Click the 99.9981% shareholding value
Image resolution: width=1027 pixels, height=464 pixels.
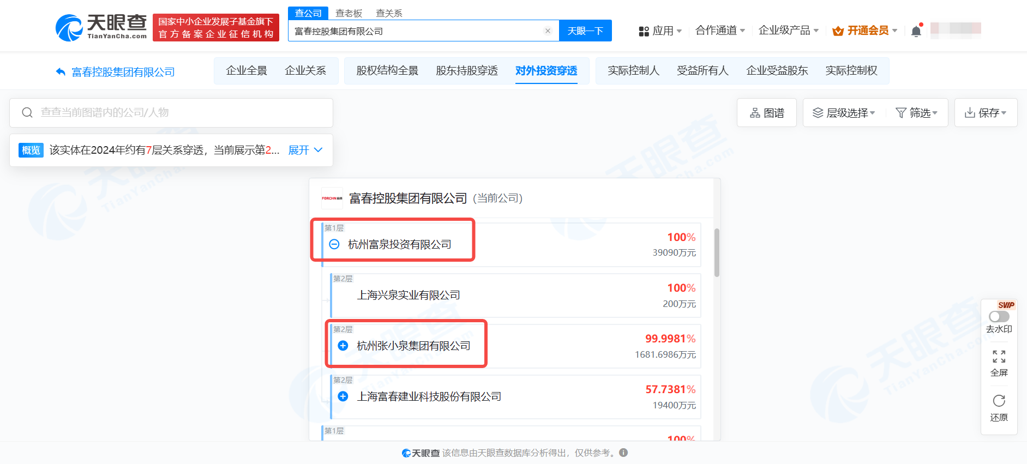tap(670, 339)
